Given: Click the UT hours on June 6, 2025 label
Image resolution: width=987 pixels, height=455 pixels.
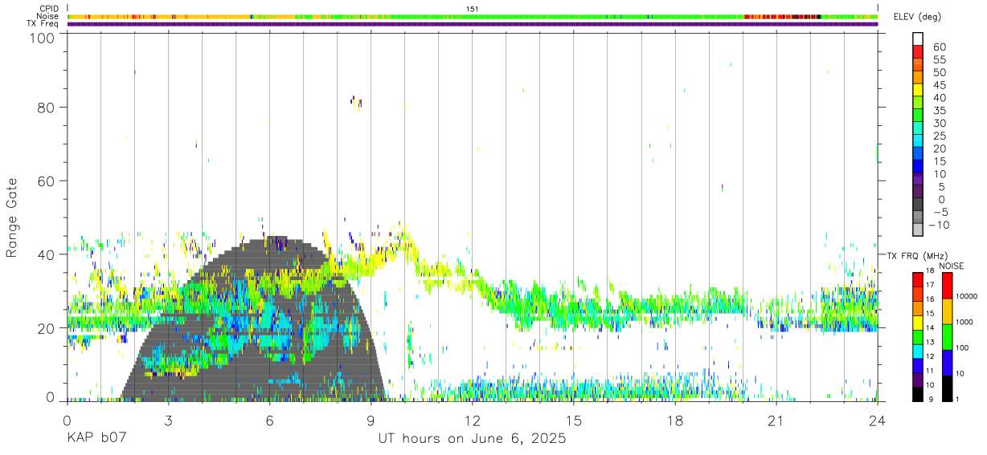Looking at the screenshot, I should pos(473,439).
